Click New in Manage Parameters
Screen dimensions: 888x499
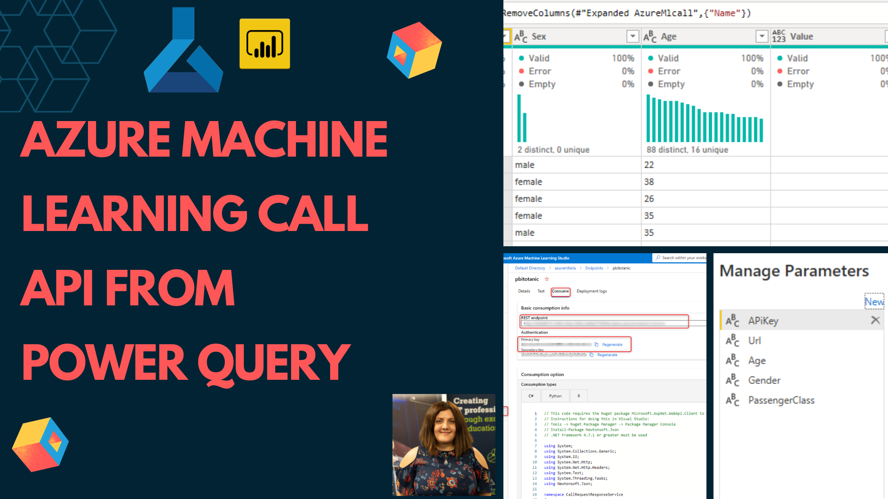874,302
